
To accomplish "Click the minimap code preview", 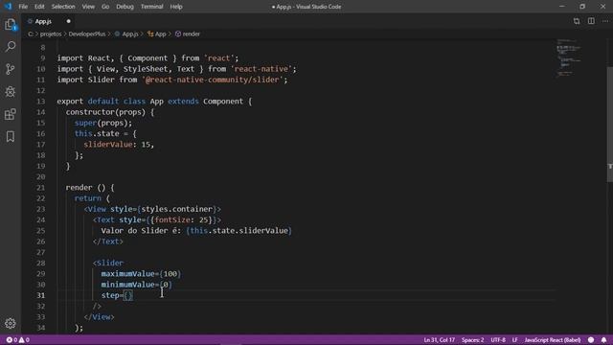I will pyautogui.click(x=569, y=57).
